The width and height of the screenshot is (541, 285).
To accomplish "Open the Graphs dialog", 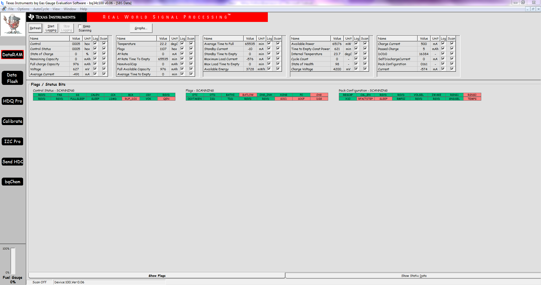I will pos(141,28).
